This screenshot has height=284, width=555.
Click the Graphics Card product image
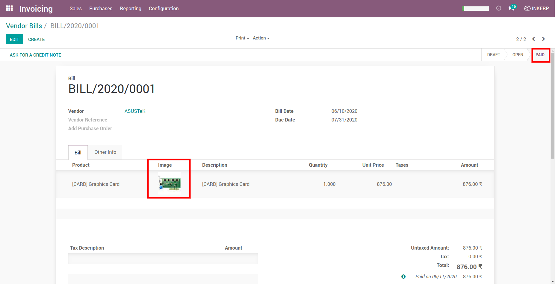[170, 184]
